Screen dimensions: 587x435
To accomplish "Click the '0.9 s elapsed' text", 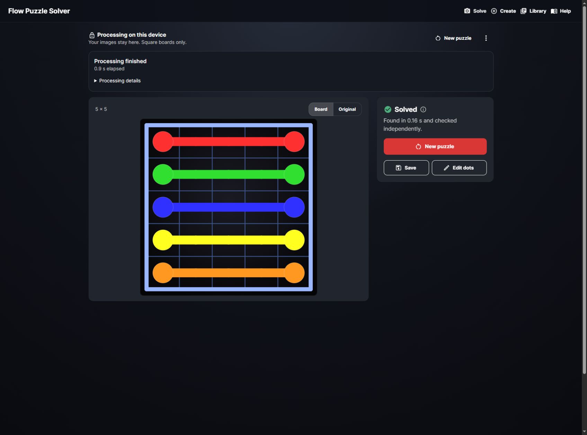I will [109, 69].
